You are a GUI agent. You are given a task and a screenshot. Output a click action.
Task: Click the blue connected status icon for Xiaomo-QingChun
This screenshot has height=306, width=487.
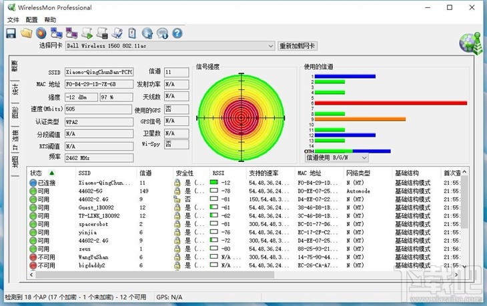coord(33,183)
